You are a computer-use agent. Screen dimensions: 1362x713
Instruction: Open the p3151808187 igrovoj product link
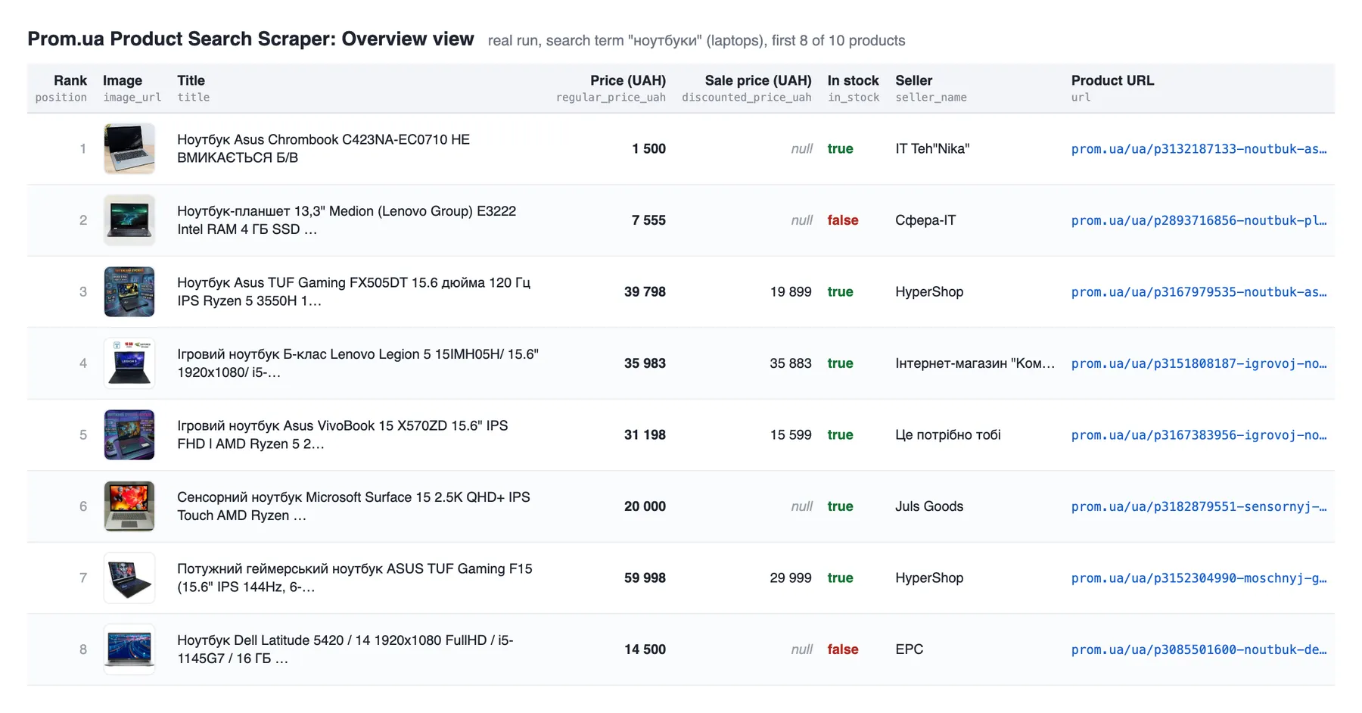(x=1199, y=363)
